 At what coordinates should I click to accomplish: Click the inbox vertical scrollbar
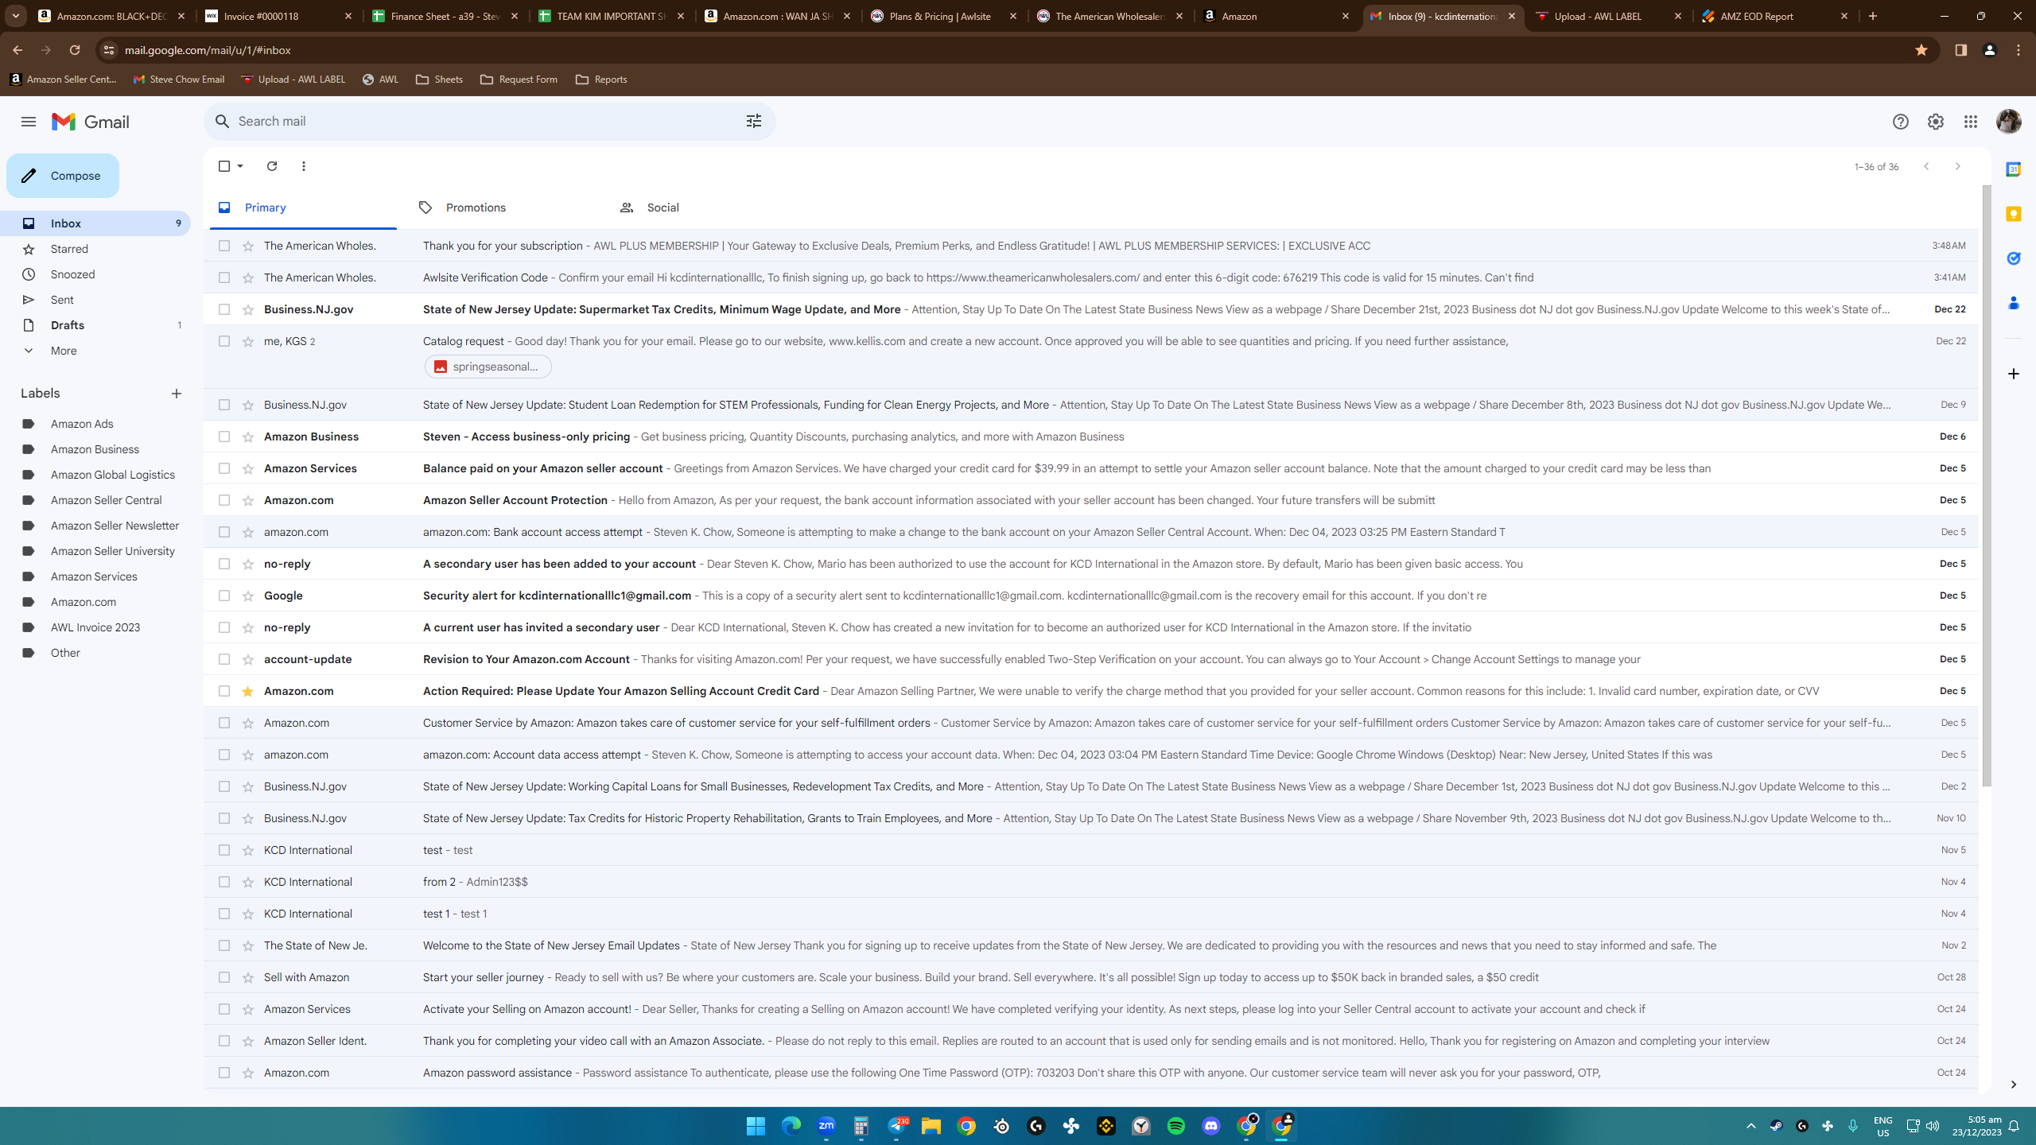click(x=1986, y=487)
